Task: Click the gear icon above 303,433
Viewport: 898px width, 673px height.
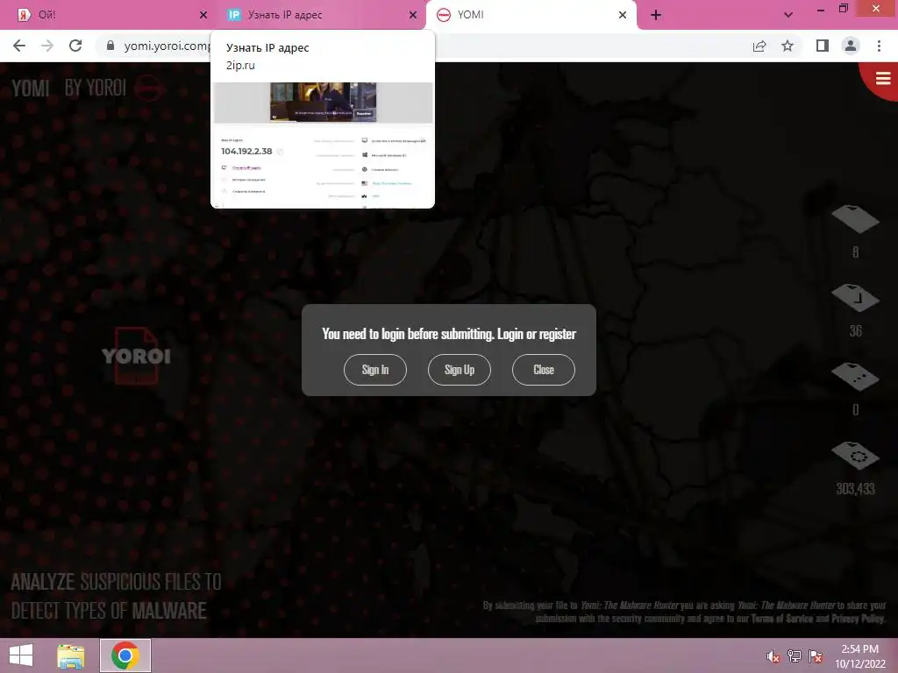Action: 855,456
